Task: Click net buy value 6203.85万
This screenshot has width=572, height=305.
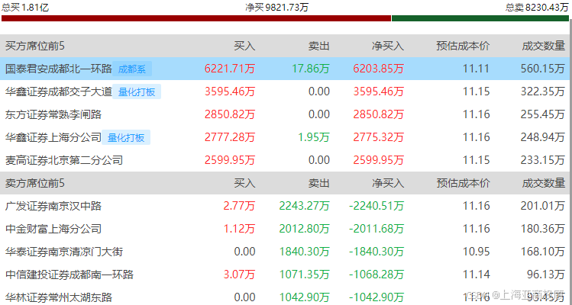Action: (378, 69)
